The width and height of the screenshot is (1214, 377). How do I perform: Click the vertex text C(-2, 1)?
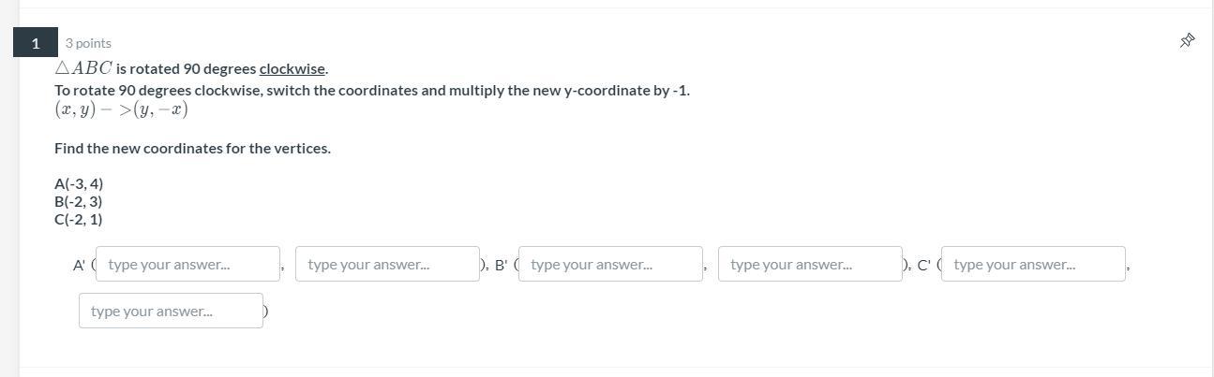(79, 219)
